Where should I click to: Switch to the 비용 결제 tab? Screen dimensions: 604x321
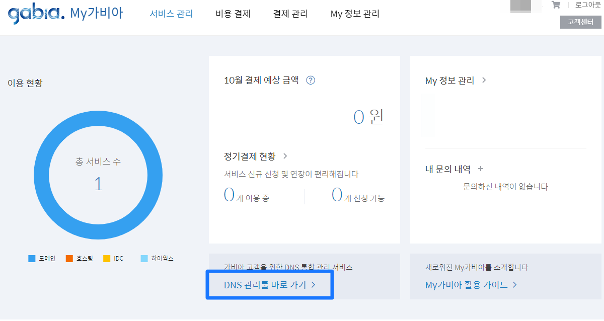coord(233,14)
